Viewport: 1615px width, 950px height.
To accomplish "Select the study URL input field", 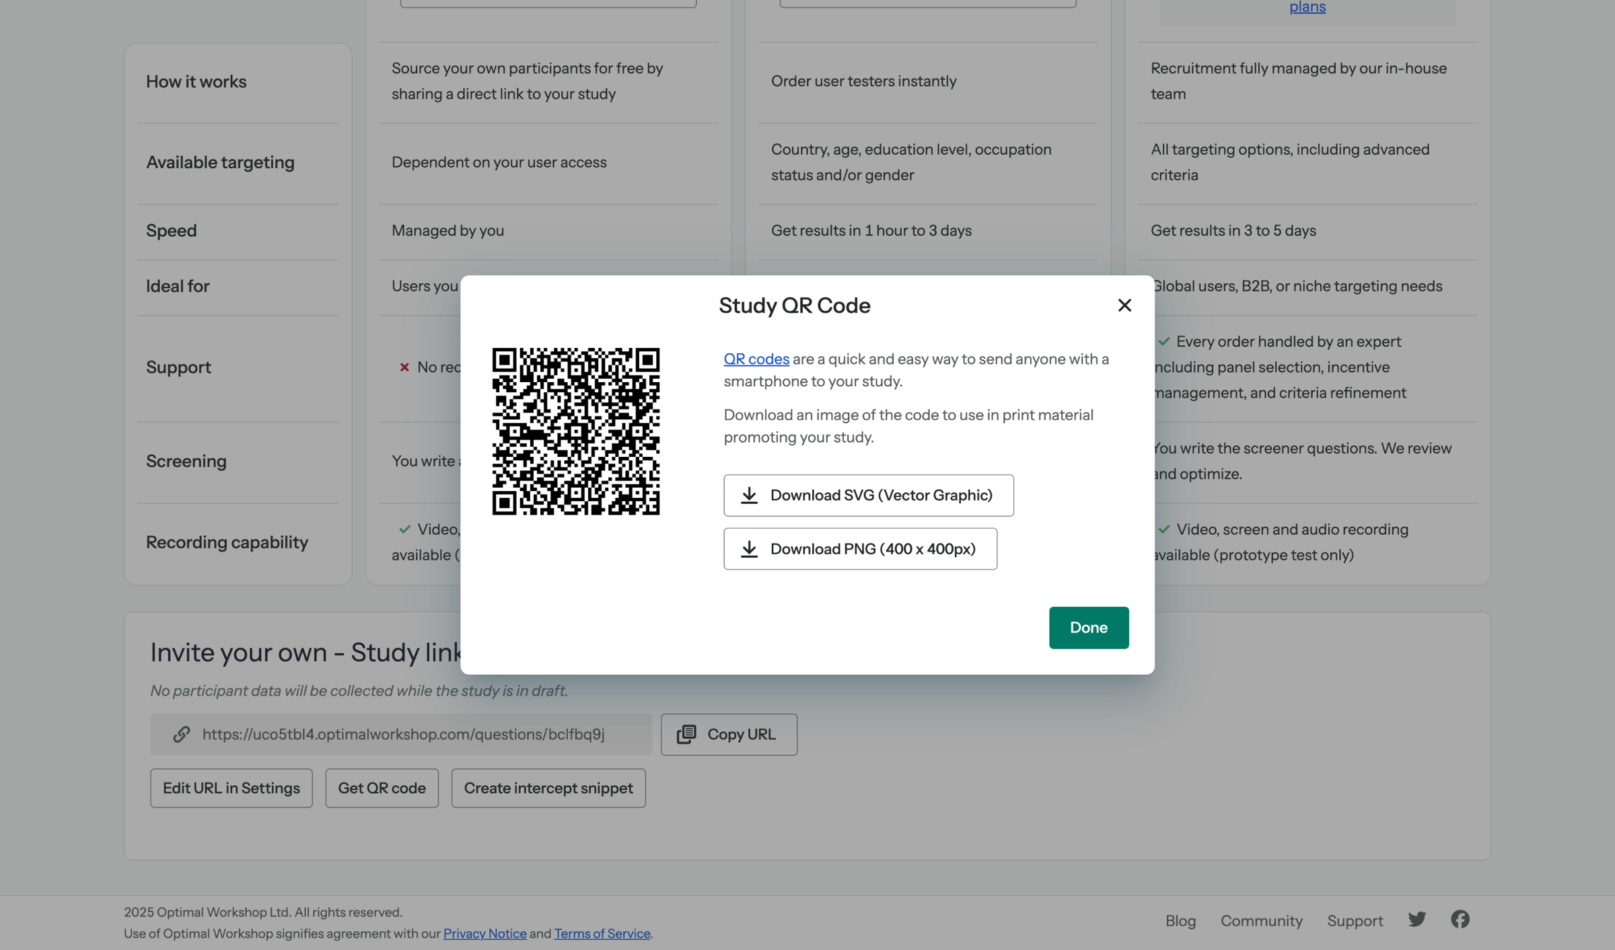I will tap(401, 735).
